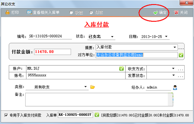Click the ellipsis button next to 摘要

point(181,49)
